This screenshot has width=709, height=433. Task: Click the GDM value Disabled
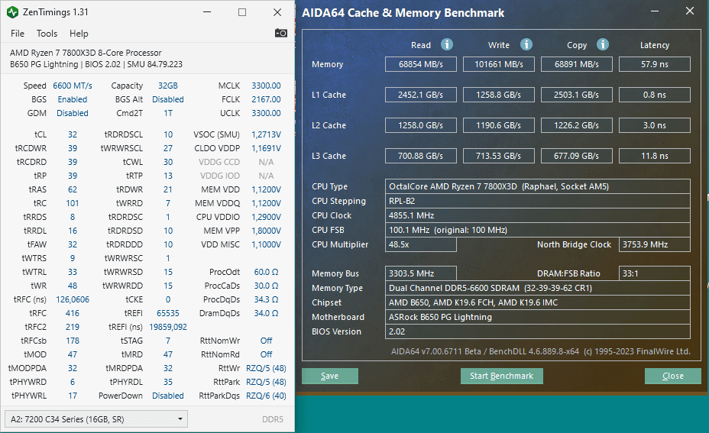tap(73, 113)
